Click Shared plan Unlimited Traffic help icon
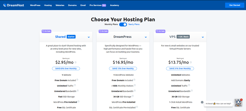246x111 pixels. pyautogui.click(x=75, y=85)
